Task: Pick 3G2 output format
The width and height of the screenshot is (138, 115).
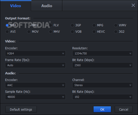Action: pyautogui.click(x=119, y=32)
